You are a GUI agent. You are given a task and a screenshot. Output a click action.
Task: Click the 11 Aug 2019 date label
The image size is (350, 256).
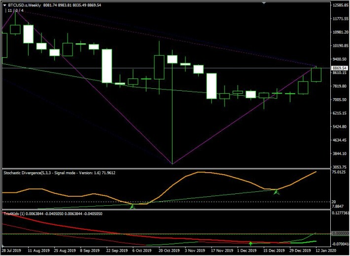[38, 251]
